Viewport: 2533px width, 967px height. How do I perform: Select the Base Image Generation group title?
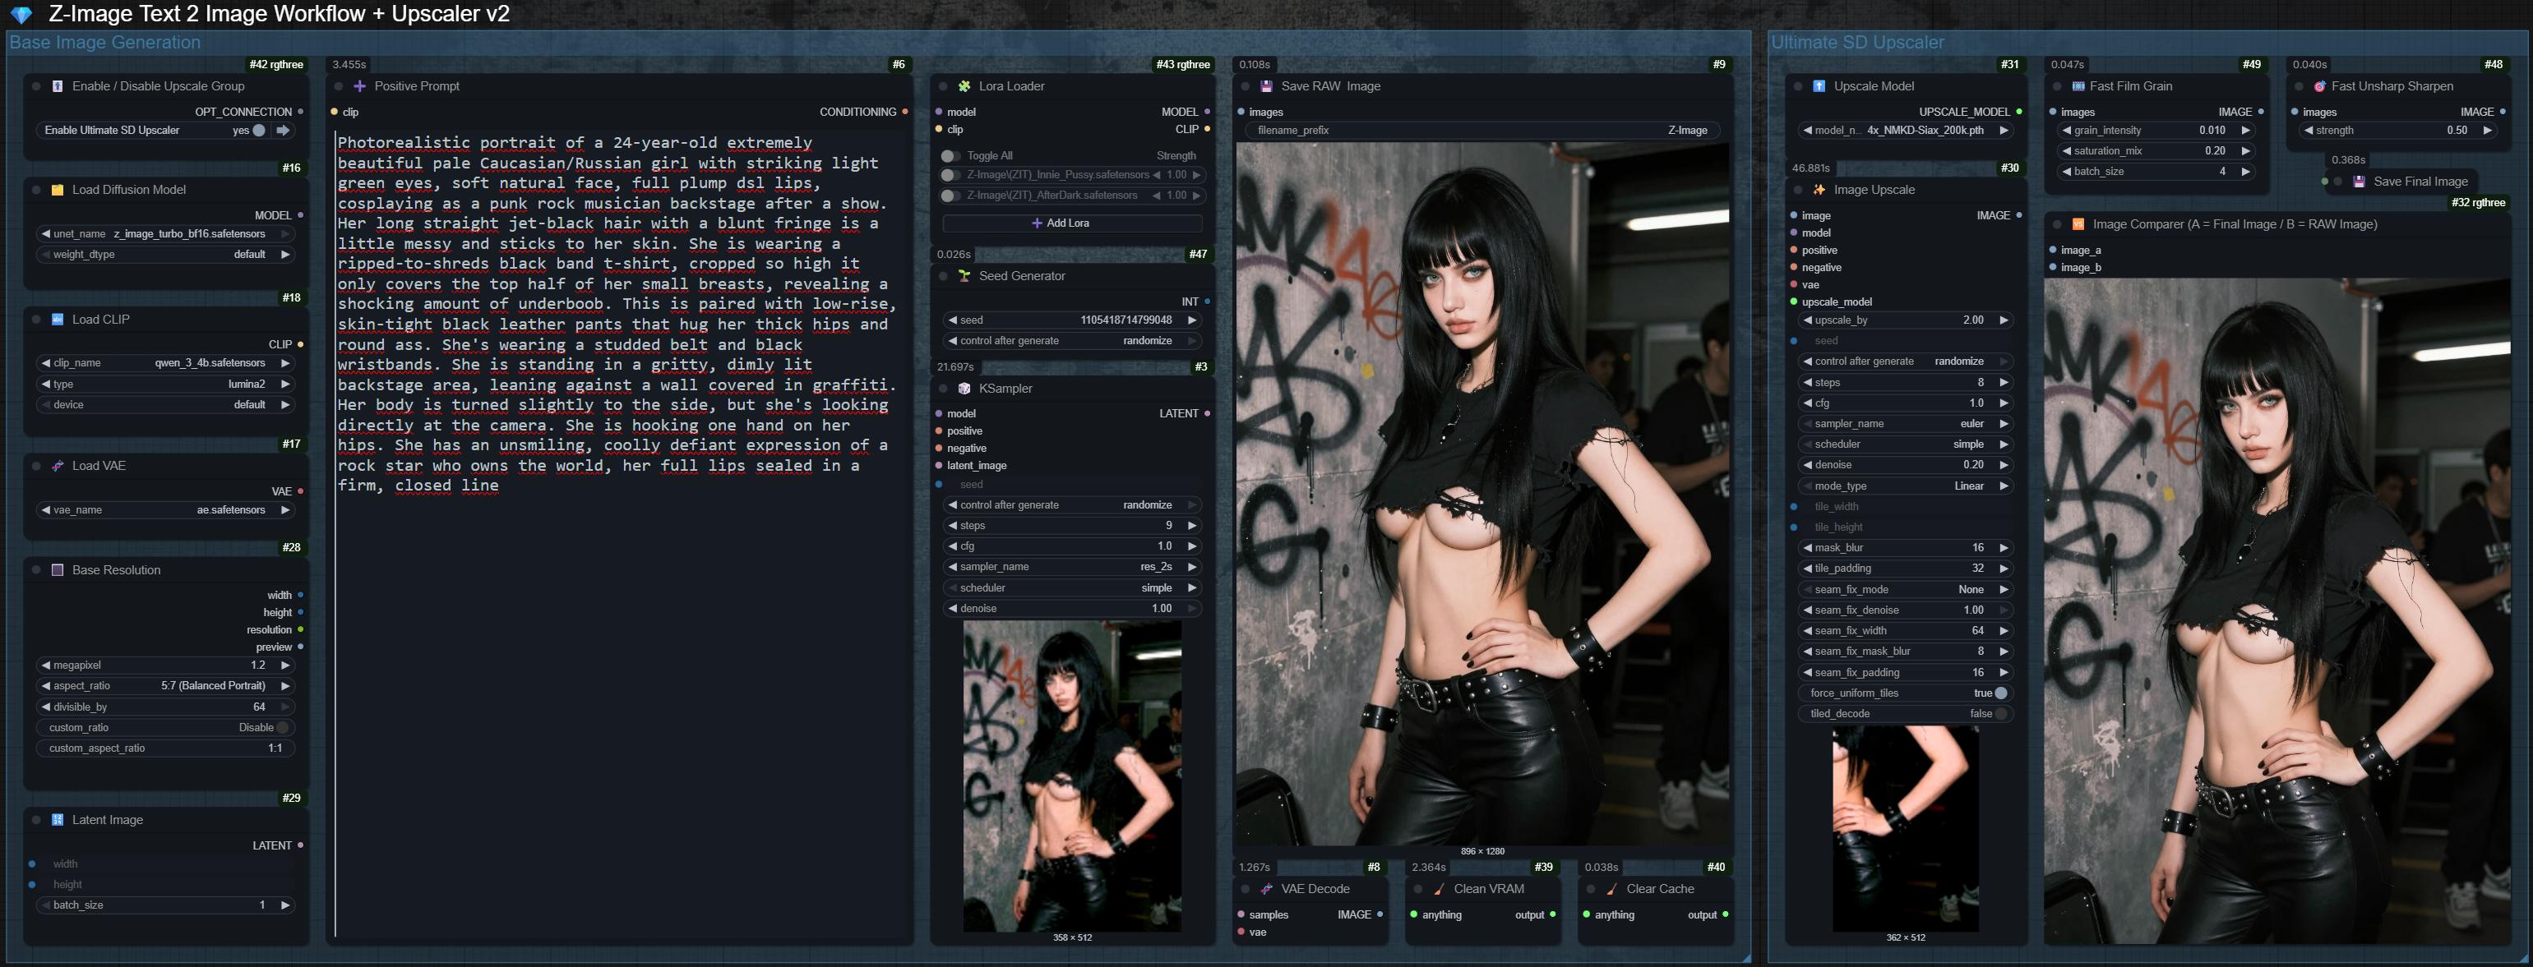[105, 42]
